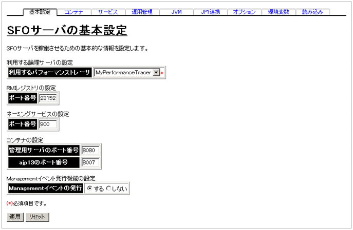Focus the 管理用サーバのポート番号 field 8080
Viewport: 353px width, 230px height.
pyautogui.click(x=90, y=150)
